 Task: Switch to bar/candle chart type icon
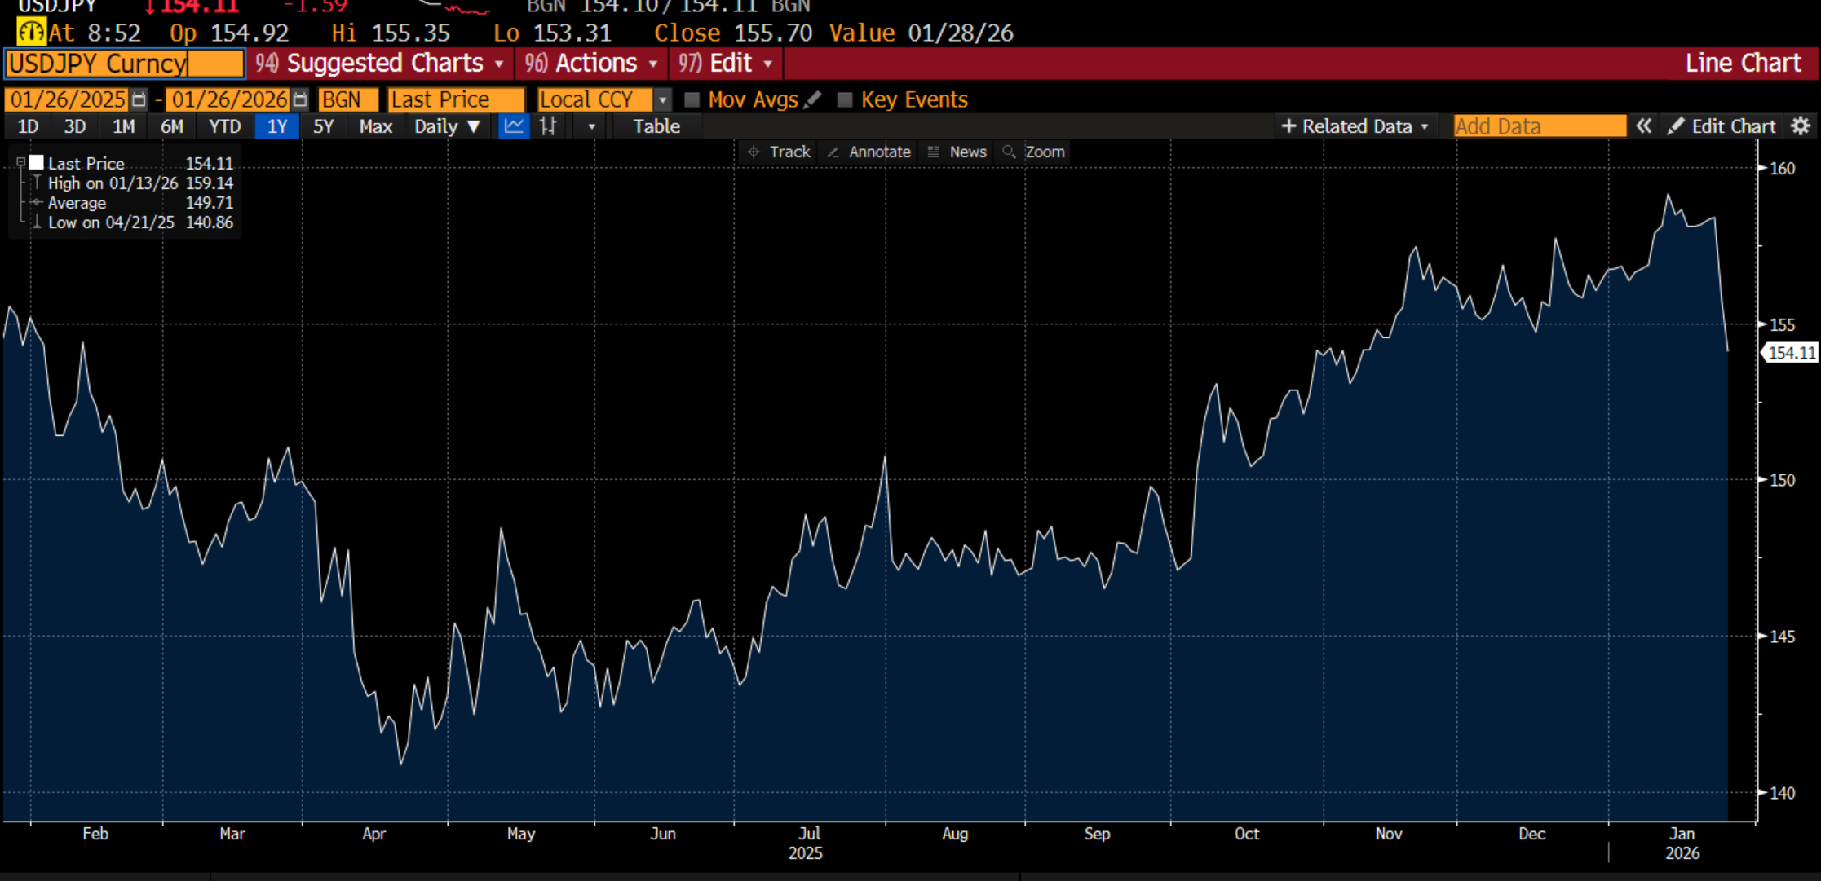[549, 126]
